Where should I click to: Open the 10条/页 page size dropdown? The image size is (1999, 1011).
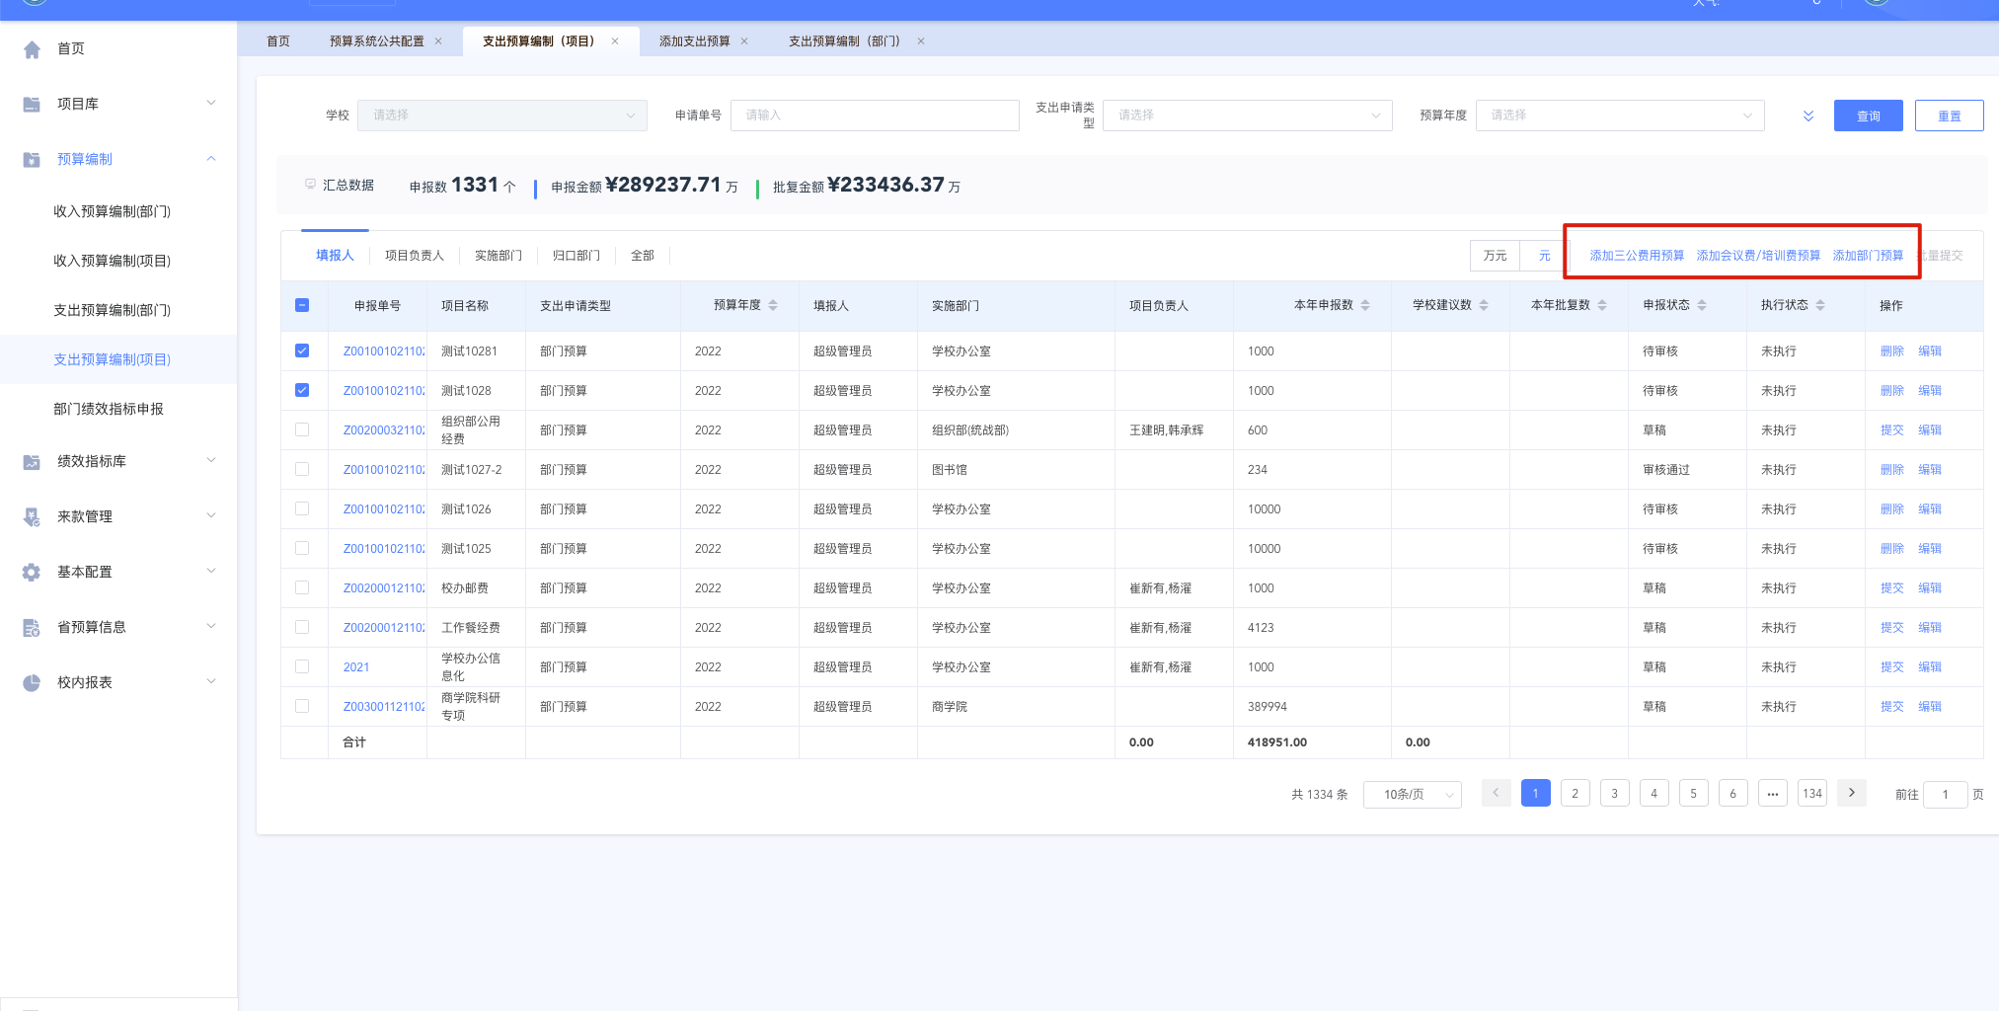(x=1413, y=795)
